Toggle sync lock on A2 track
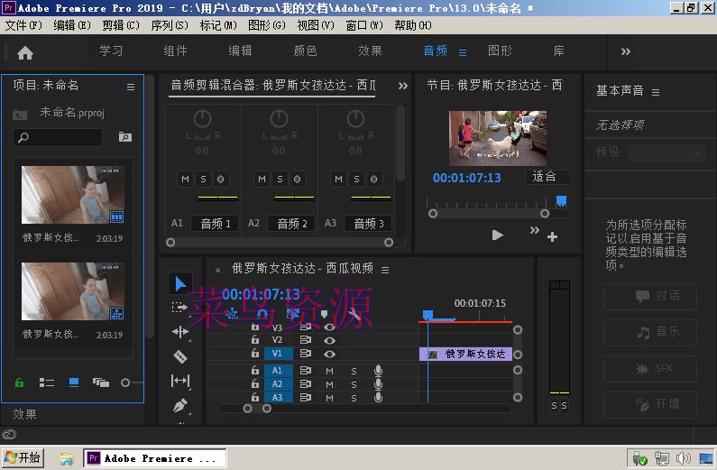The image size is (717, 470). pyautogui.click(x=305, y=384)
